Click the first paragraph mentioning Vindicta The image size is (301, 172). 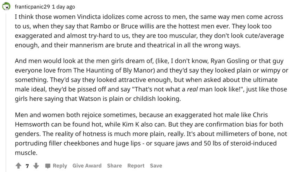pyautogui.click(x=149, y=31)
